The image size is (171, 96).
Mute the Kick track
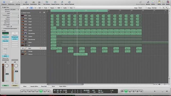click(x=43, y=16)
